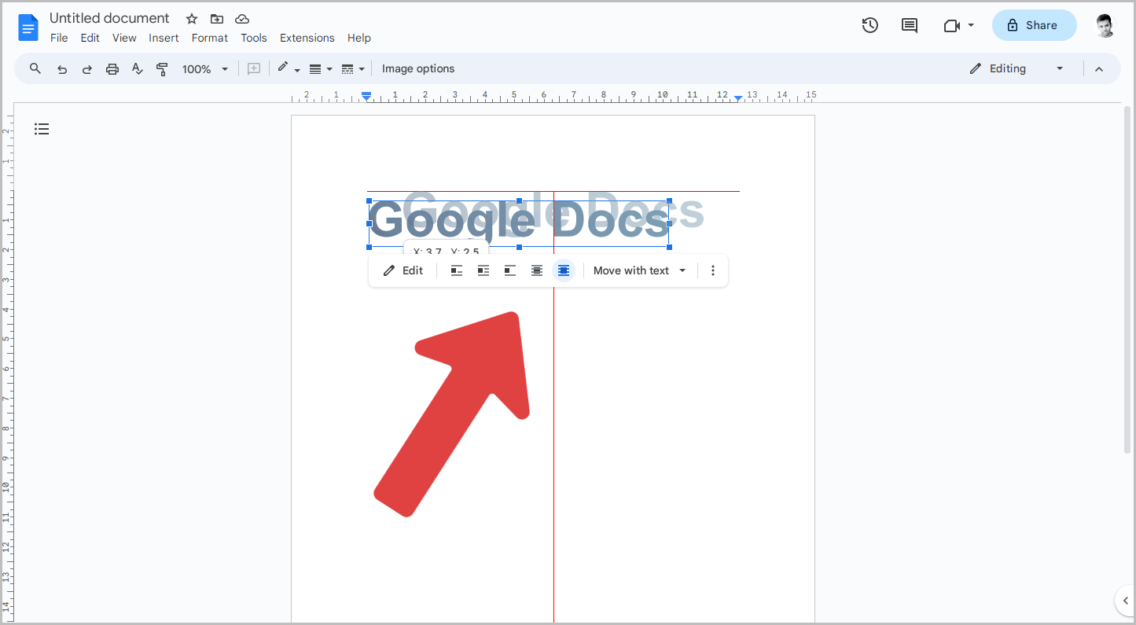The height and width of the screenshot is (625, 1136).
Task: Rename the Untitled document title
Action: pos(109,18)
